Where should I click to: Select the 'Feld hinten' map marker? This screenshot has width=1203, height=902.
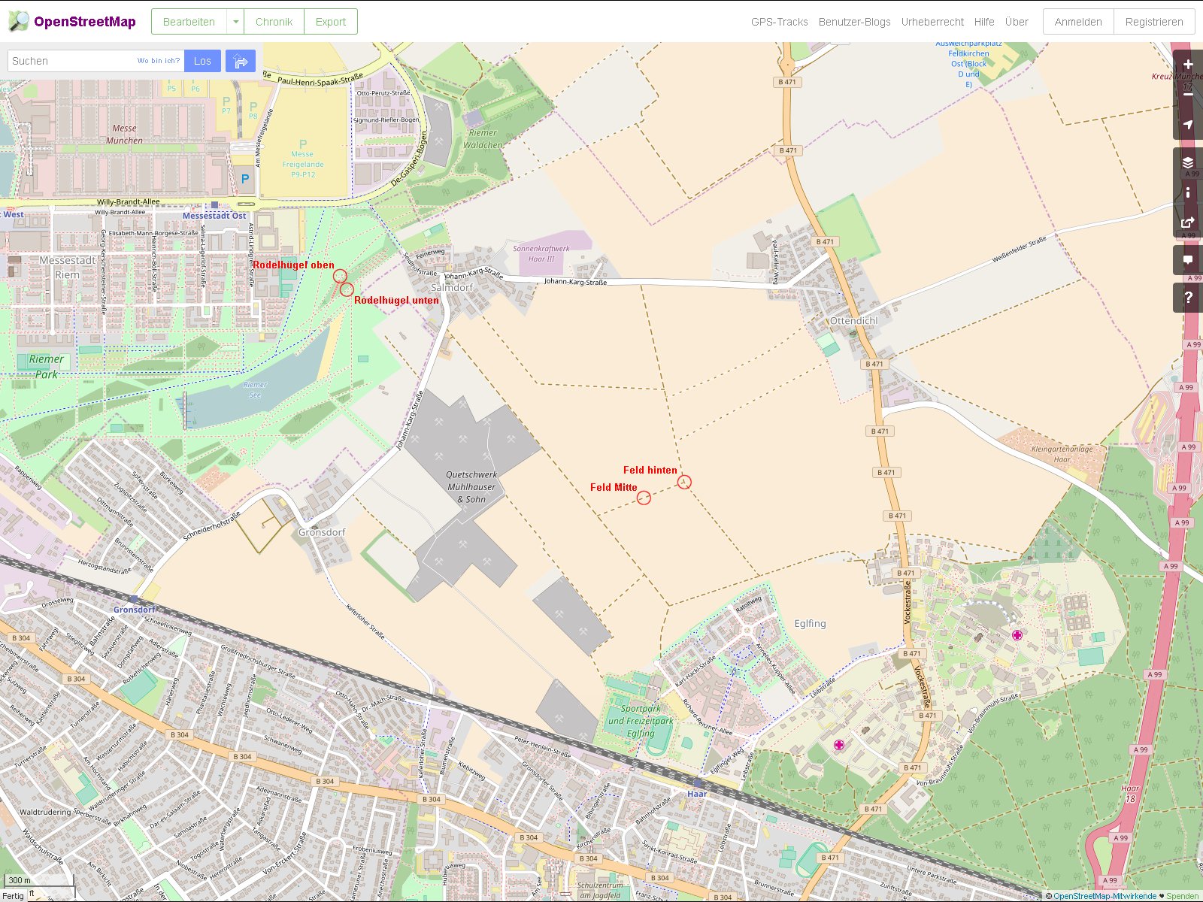point(684,482)
